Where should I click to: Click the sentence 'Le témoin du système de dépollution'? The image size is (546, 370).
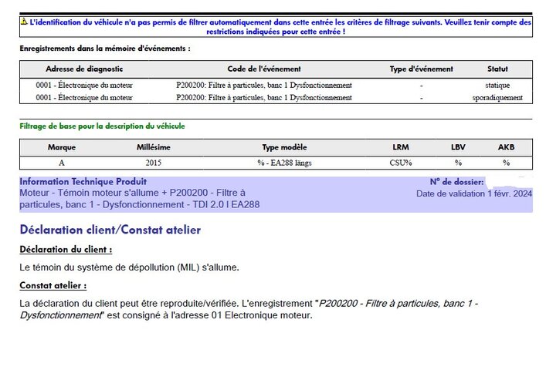tap(129, 267)
